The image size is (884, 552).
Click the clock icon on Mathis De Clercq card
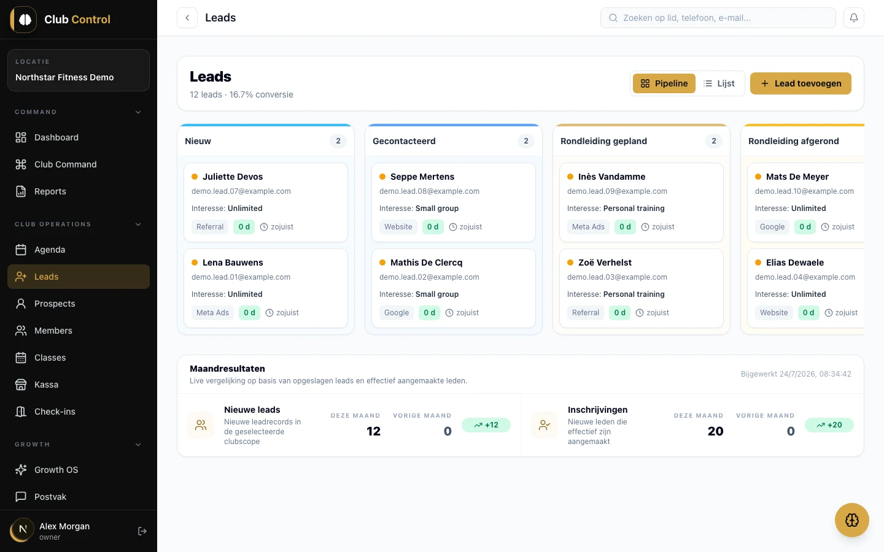(449, 313)
